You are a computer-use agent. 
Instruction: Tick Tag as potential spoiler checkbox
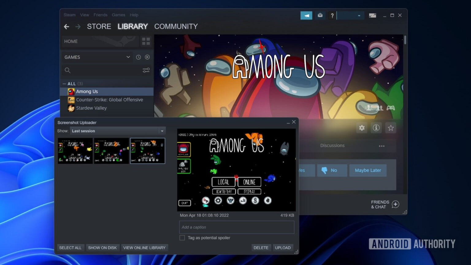182,238
